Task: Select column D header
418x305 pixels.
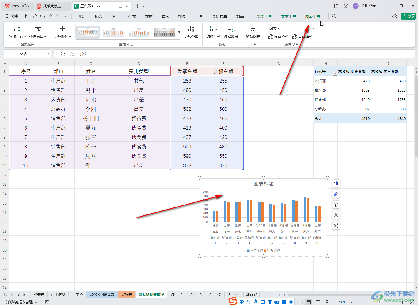Action: 139,63
